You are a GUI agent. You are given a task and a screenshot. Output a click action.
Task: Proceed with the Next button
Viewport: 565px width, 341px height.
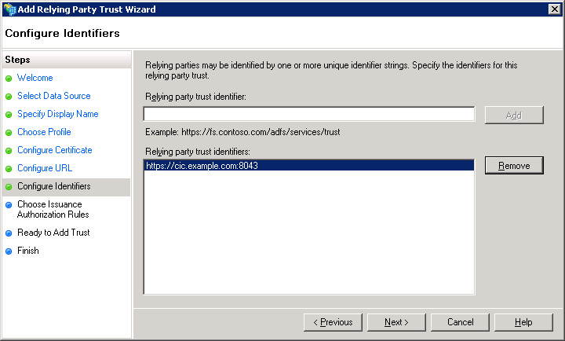pos(396,322)
